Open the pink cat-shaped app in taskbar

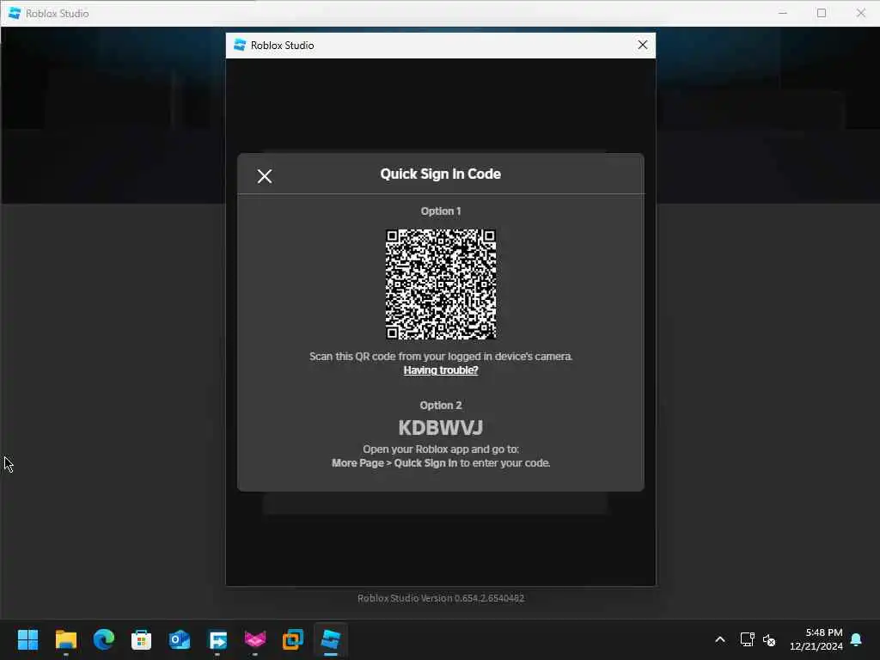255,639
